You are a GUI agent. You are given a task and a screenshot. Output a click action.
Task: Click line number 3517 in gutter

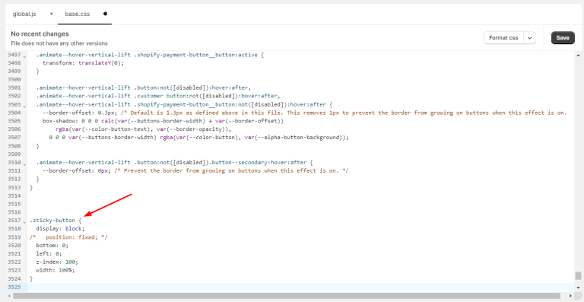point(14,221)
